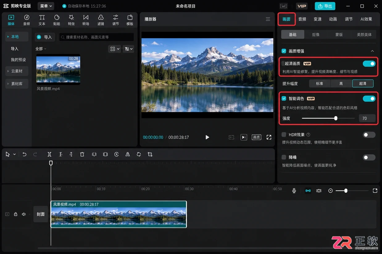Turn off the 超清画质 switch
Viewport: 382px width, 254px height.
click(x=369, y=64)
